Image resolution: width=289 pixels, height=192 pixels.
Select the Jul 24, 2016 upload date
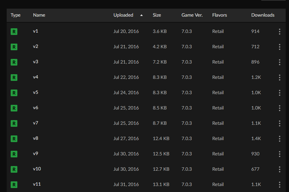pyautogui.click(x=126, y=93)
